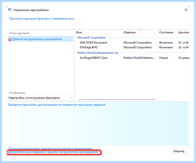This screenshot has width=196, height=163.
Task: Open Поиск дополнительных панелей инструментов link
Action: point(51,148)
